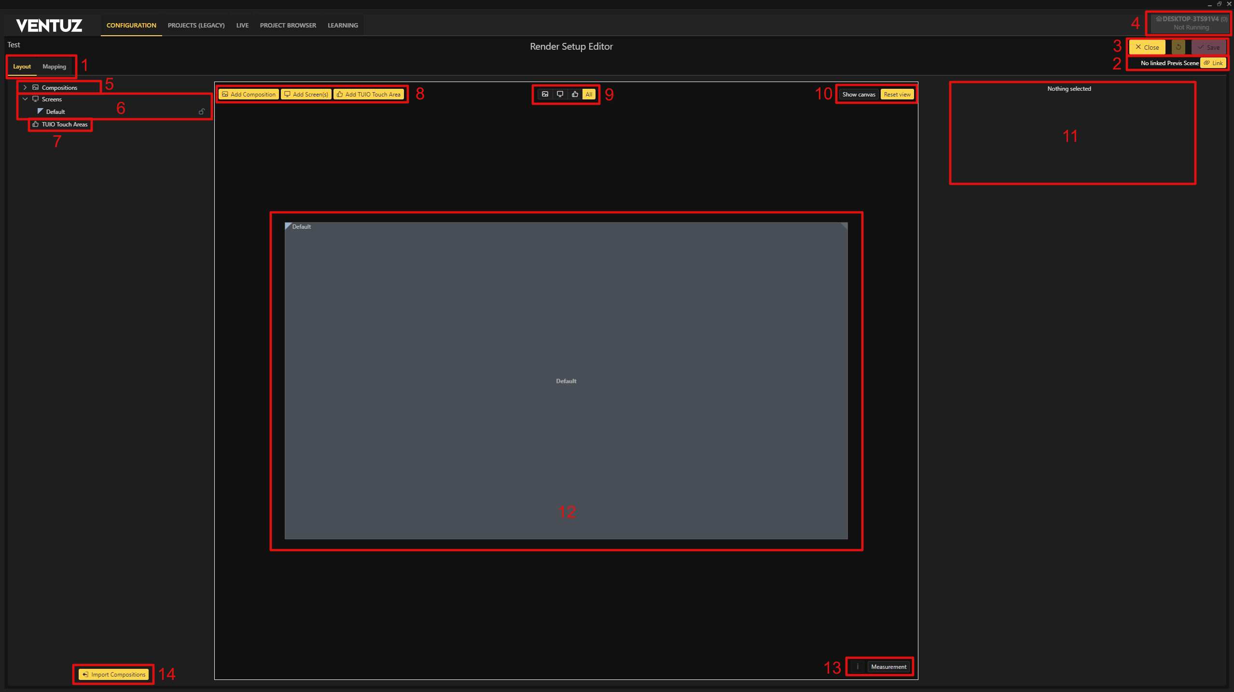Filter view to compositions only icon
Screen dimensions: 1234x692
pos(545,94)
